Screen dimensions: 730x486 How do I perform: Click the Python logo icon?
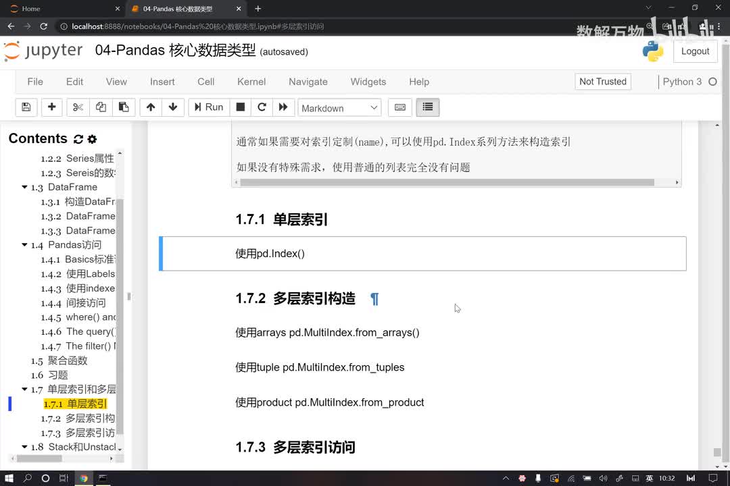coord(653,51)
